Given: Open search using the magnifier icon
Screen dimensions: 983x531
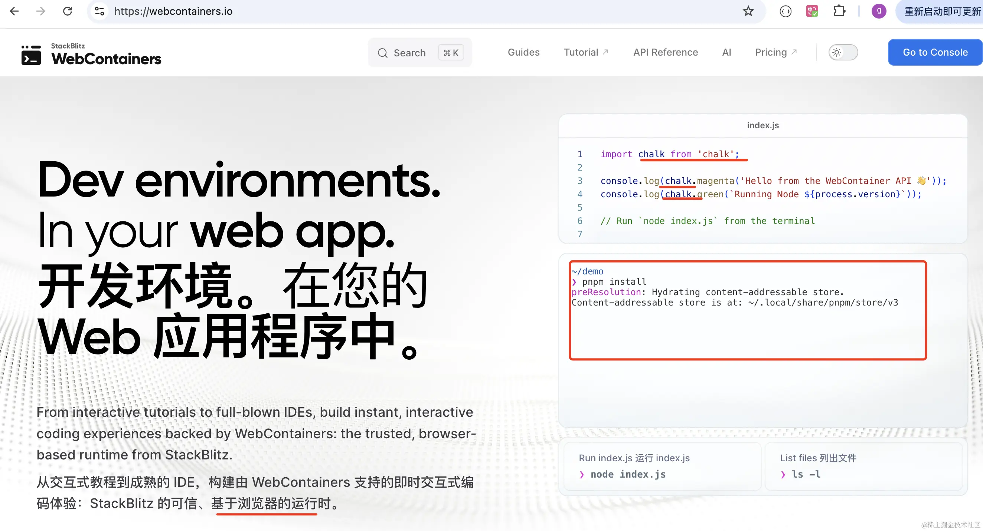Looking at the screenshot, I should tap(382, 53).
